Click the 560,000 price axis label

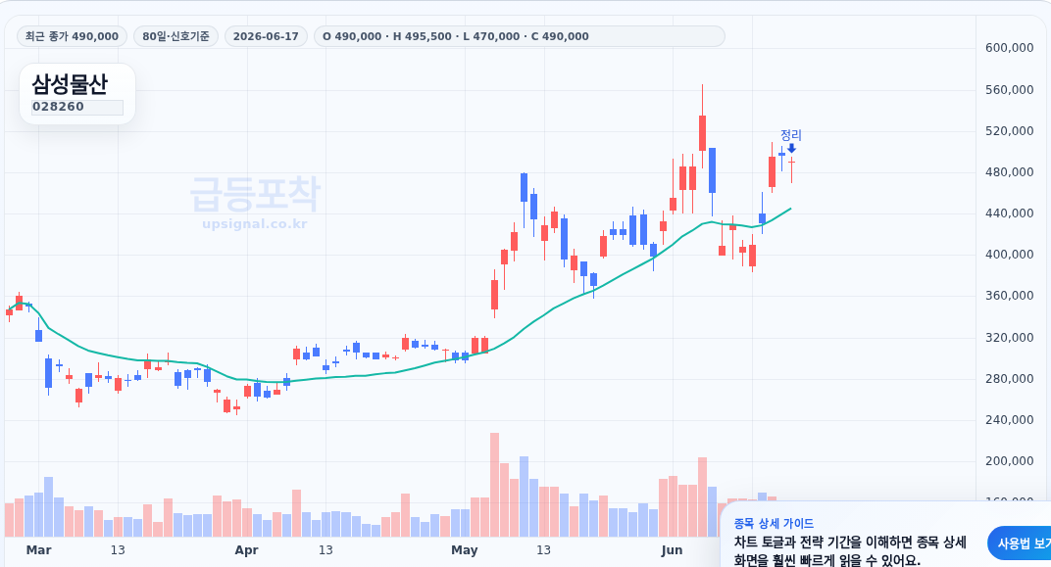[1009, 90]
